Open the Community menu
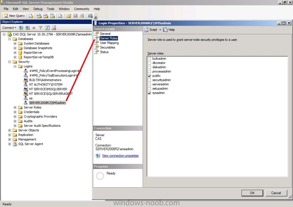The image size is (293, 207). coord(82,9)
